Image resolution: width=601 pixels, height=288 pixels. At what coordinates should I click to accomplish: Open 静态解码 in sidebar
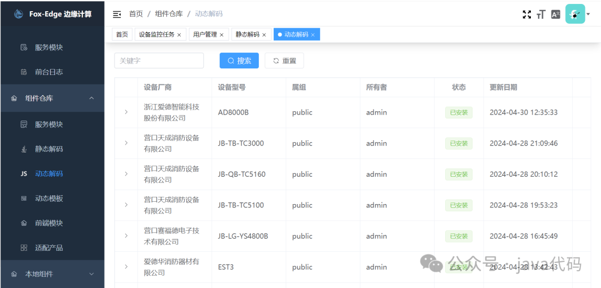(52, 149)
